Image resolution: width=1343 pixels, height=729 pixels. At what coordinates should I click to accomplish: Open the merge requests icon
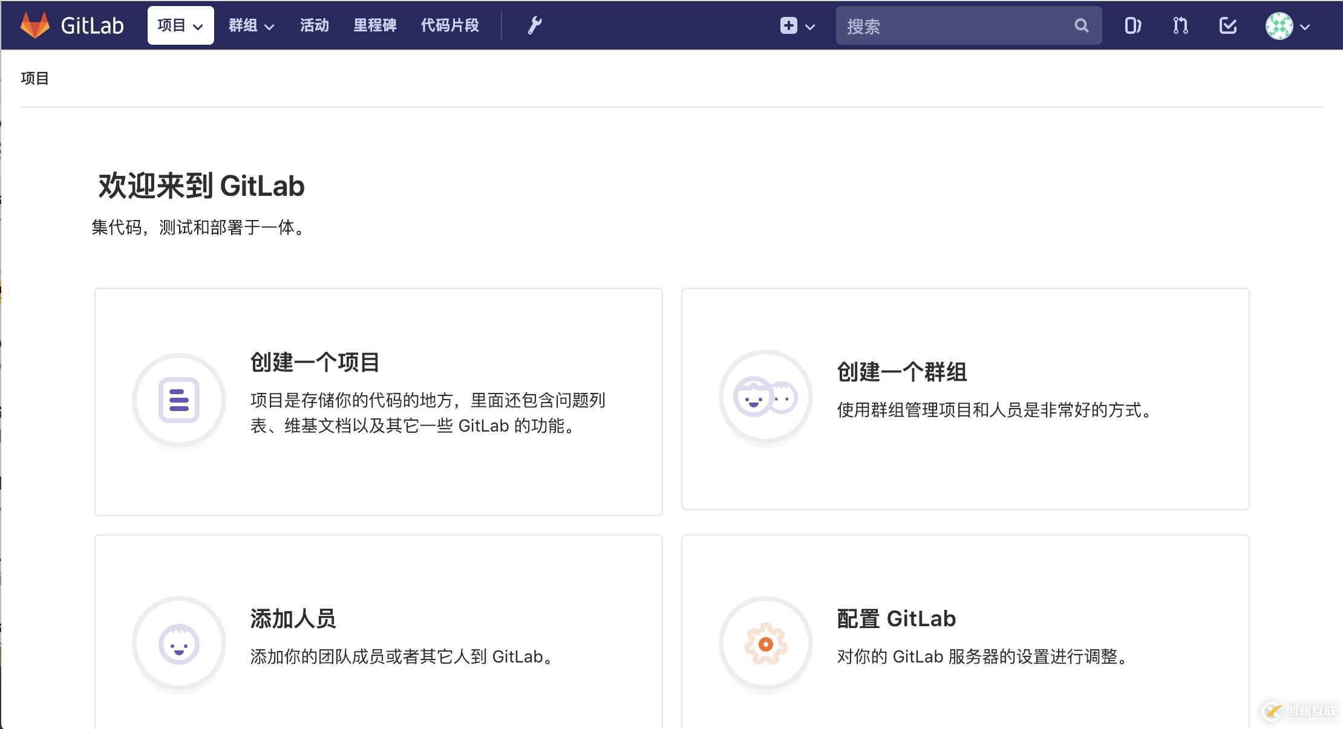tap(1180, 25)
